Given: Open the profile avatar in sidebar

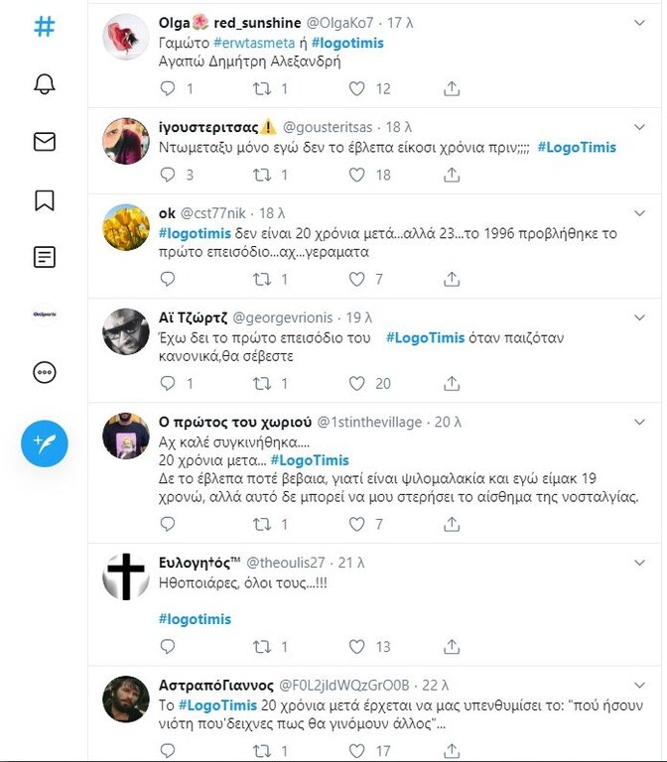Looking at the screenshot, I should (x=44, y=316).
